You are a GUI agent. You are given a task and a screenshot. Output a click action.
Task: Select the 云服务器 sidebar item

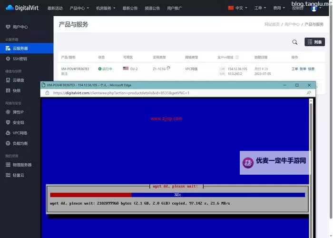27,48
